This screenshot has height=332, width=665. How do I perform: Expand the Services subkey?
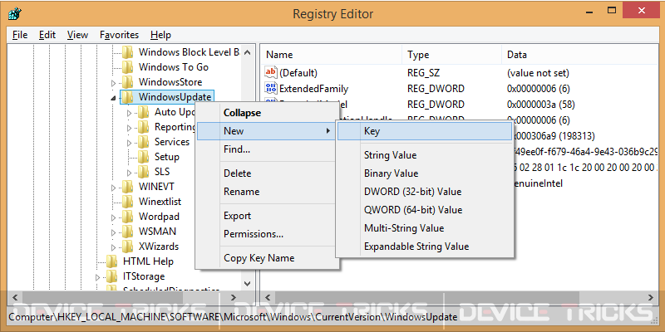130,143
